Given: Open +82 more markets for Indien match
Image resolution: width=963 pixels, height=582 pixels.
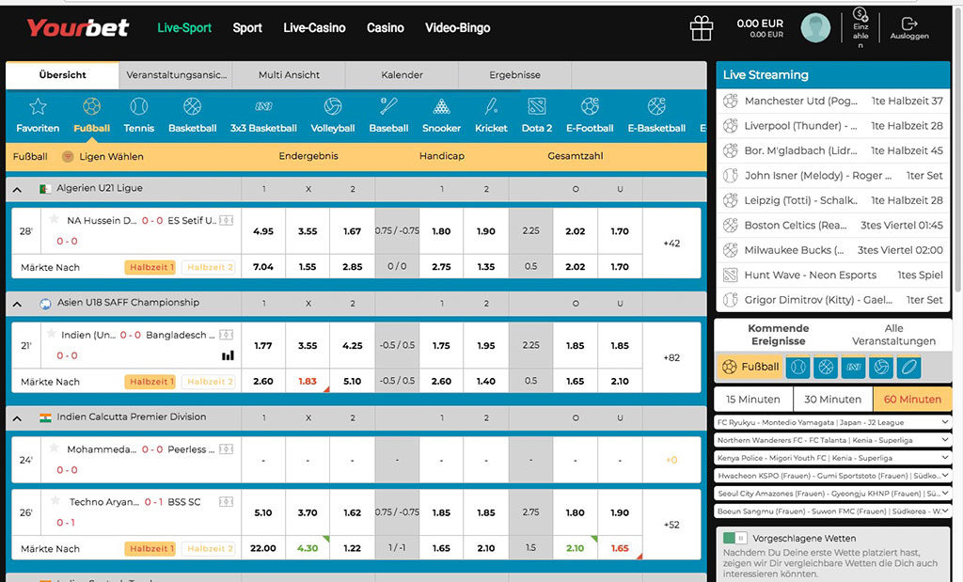Looking at the screenshot, I should click(x=671, y=357).
